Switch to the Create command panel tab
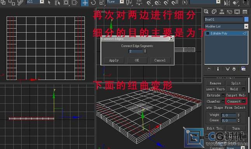The height and width of the screenshot is (149, 251). click(206, 12)
